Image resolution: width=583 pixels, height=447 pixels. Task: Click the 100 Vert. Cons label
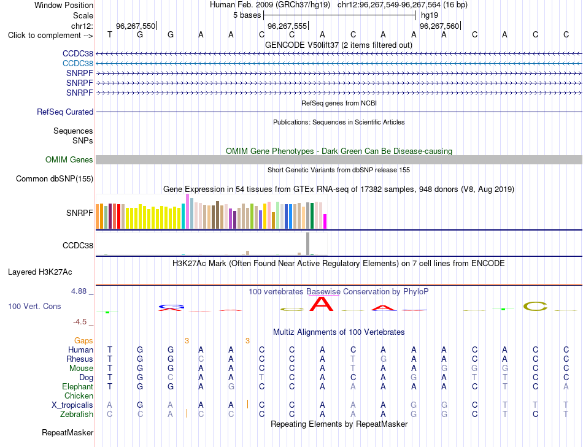[x=34, y=306]
